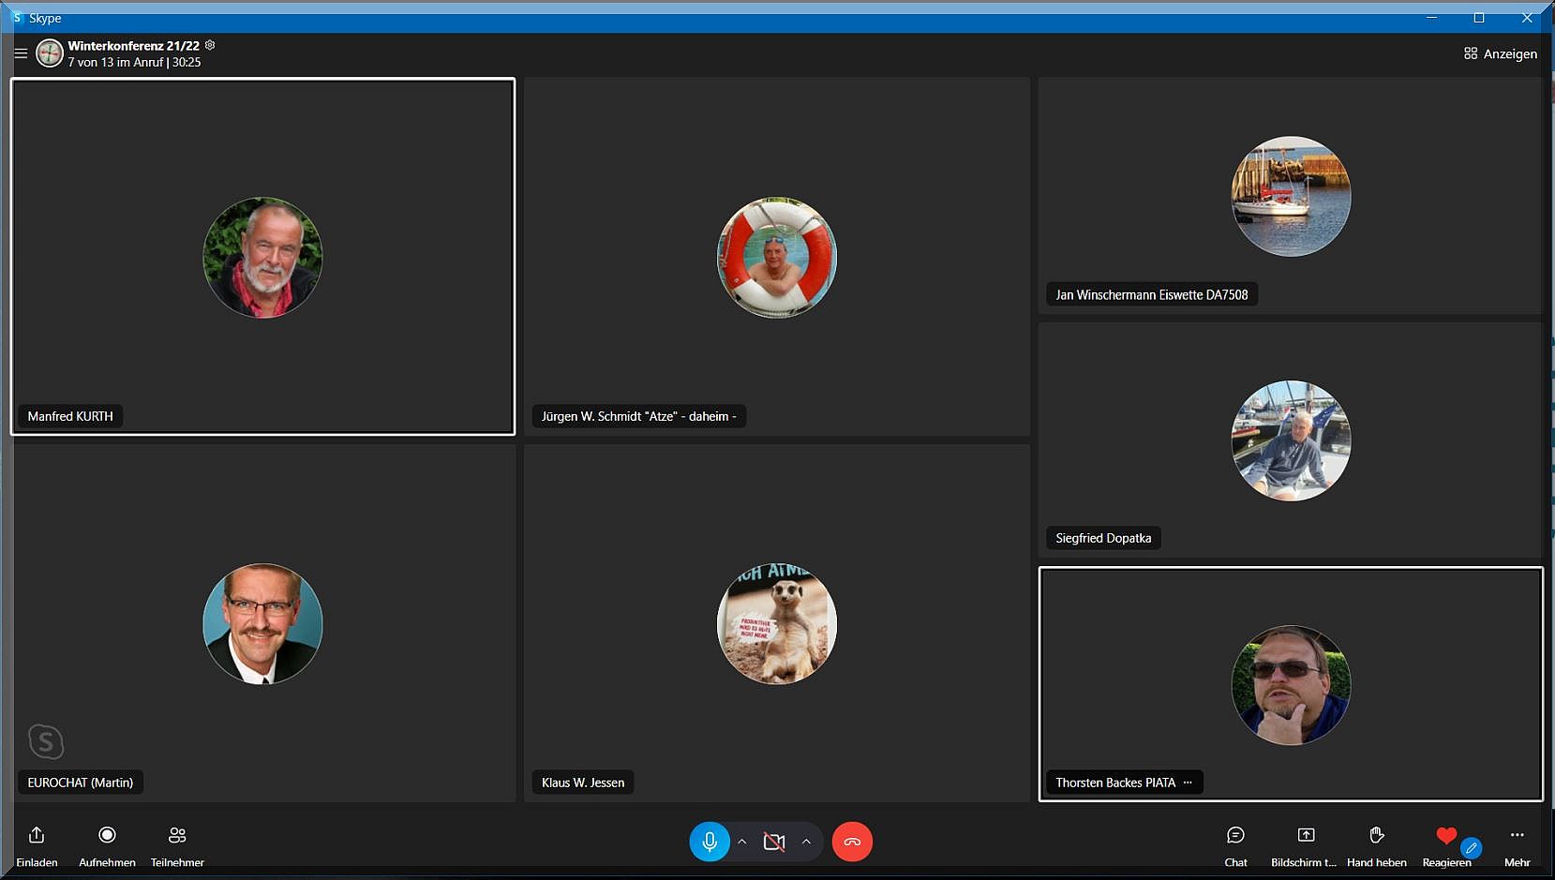
Task: Open the Teilnehmer participants list
Action: click(x=177, y=836)
